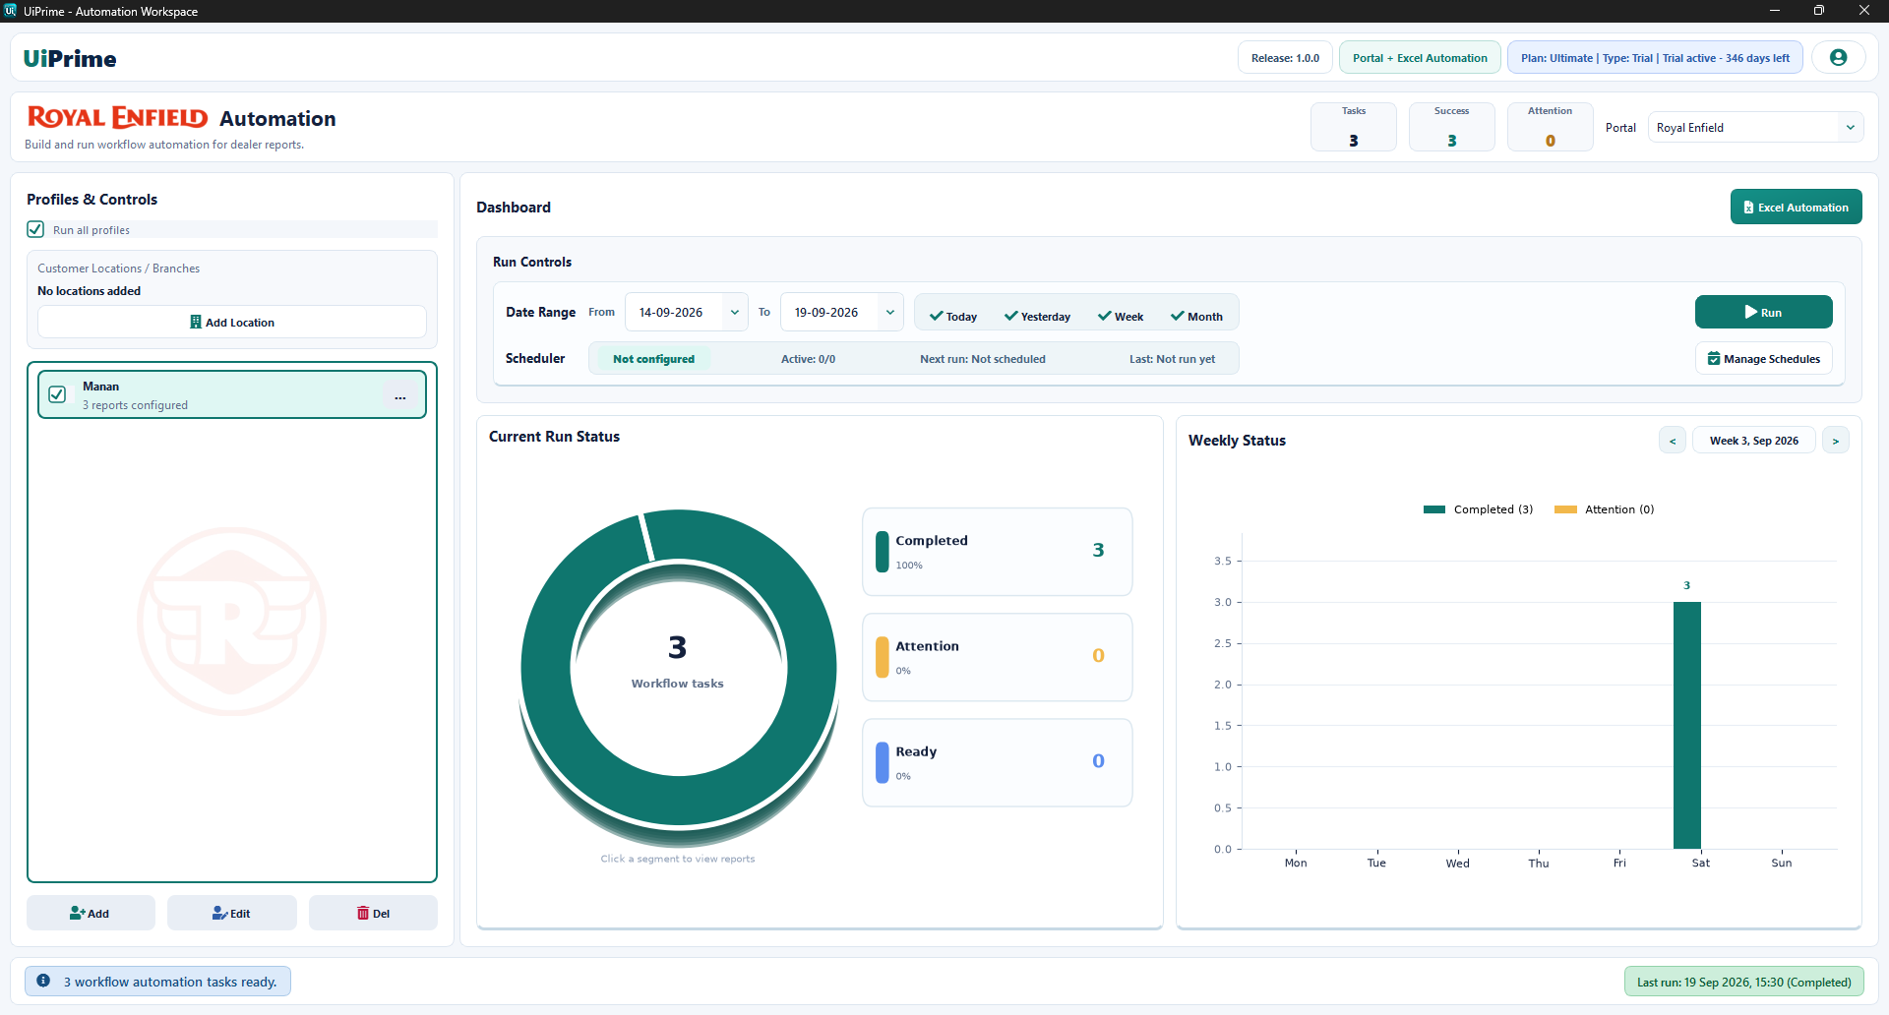Click the UiPrime header logo text
Viewport: 1889px width, 1015px height.
coord(70,58)
